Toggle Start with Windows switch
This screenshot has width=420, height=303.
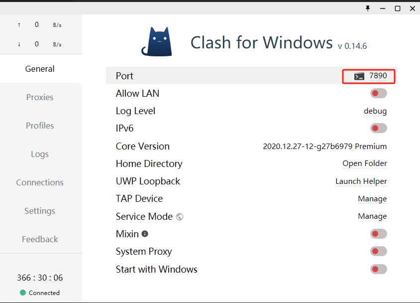379,269
